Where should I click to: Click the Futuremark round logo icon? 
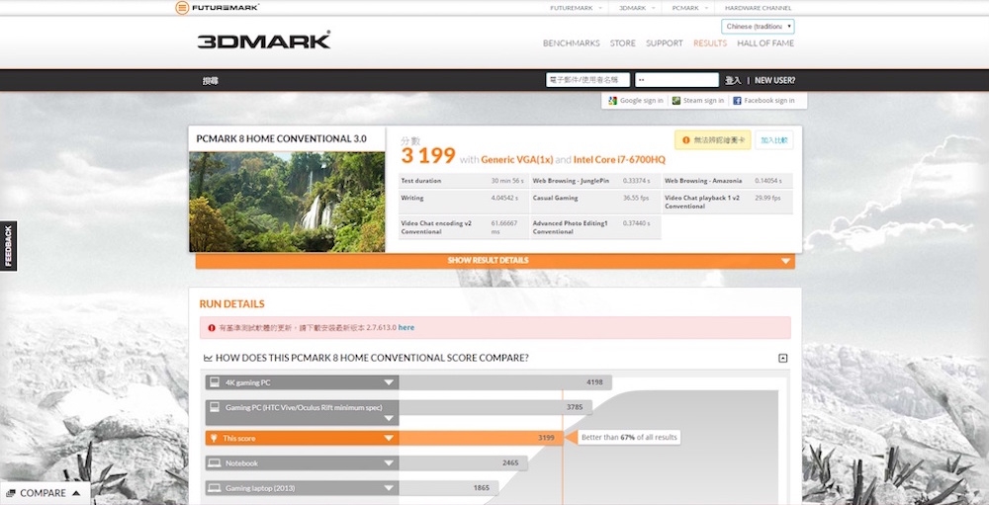(182, 8)
